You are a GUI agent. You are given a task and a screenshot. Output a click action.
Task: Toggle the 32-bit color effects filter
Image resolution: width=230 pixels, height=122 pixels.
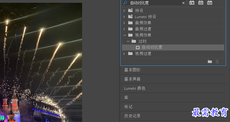click(201, 3)
